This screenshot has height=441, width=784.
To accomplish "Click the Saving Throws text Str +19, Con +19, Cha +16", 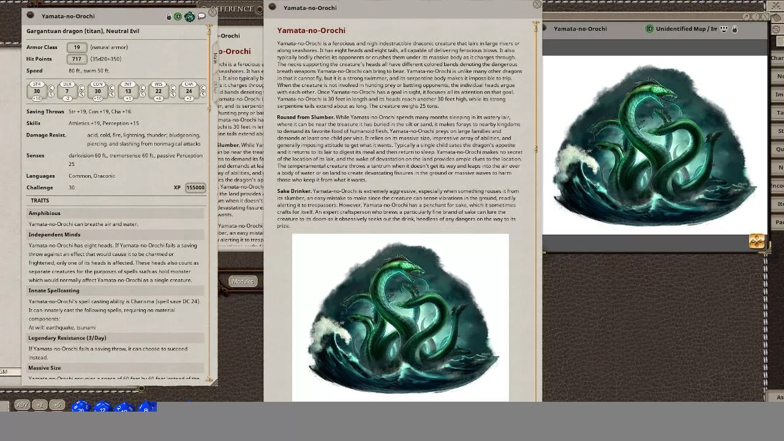I will click(100, 111).
